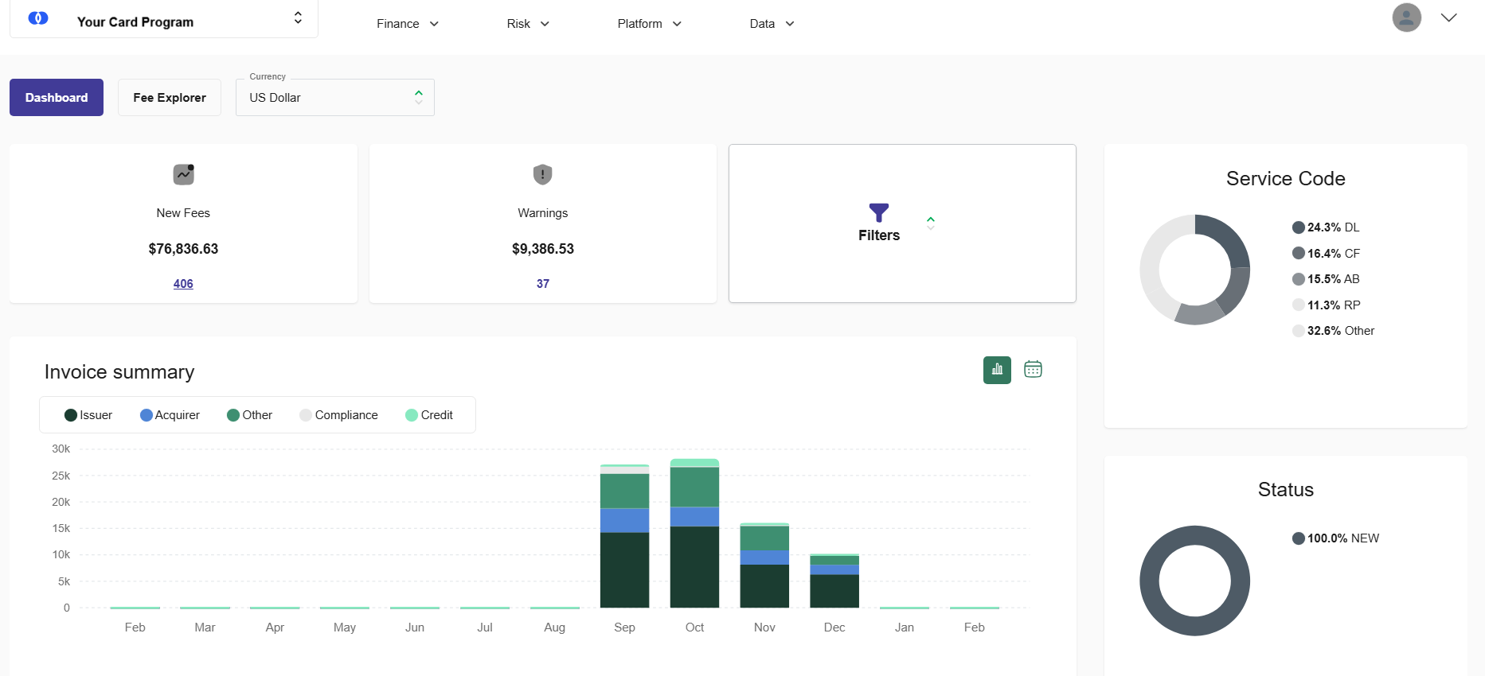Click the Dec stacked bar

[834, 581]
